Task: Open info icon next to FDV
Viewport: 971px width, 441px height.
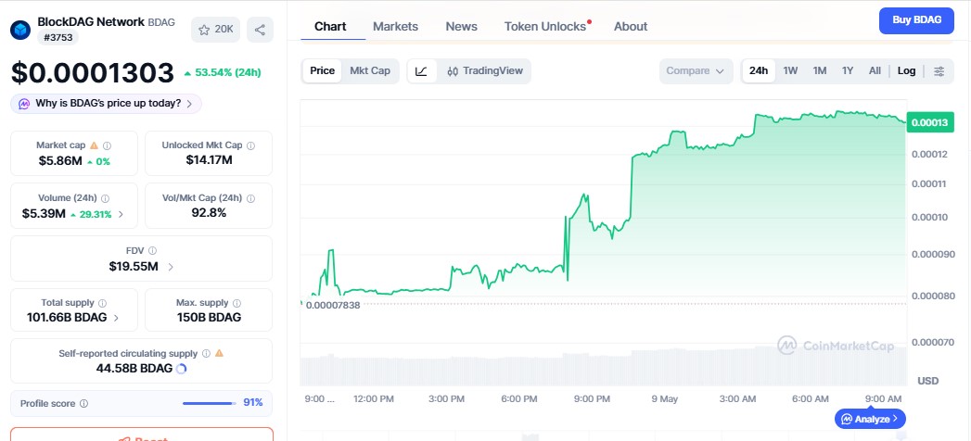Action: point(152,251)
